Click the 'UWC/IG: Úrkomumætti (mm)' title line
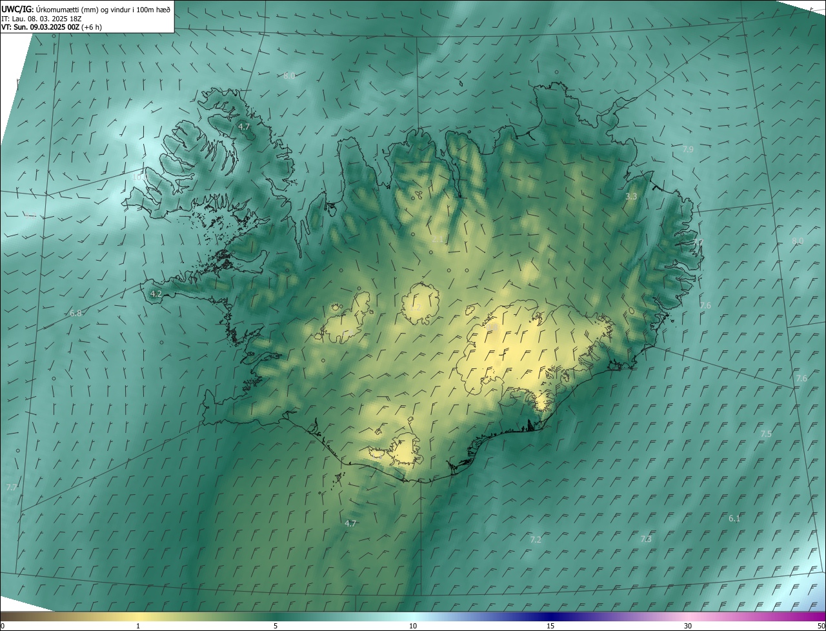Screen dimensions: 826x631 coord(86,9)
